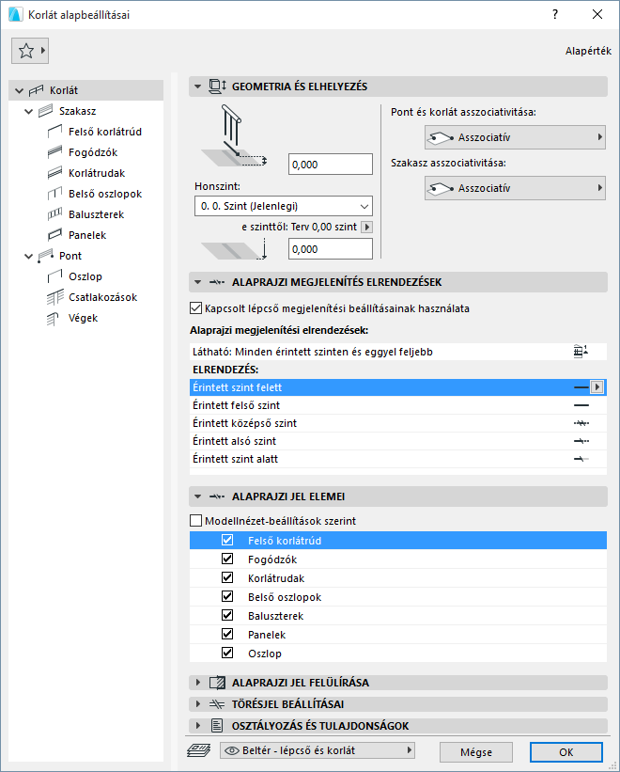Collapse Alaprajzi megjelenítés elrendezések panel
620x772 pixels.
pyautogui.click(x=197, y=282)
